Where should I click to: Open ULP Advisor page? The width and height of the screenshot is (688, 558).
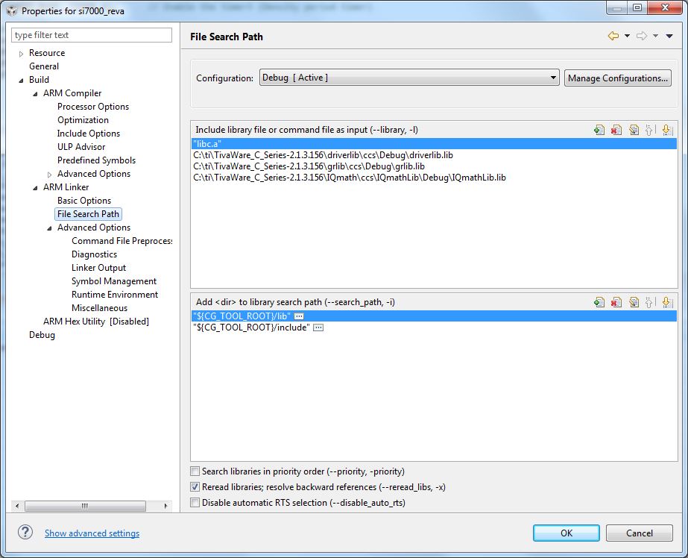(81, 147)
